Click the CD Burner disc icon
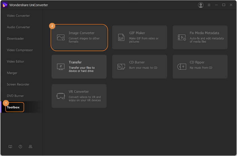Image resolution: width=237 pixels, height=156 pixels. pos(121,67)
